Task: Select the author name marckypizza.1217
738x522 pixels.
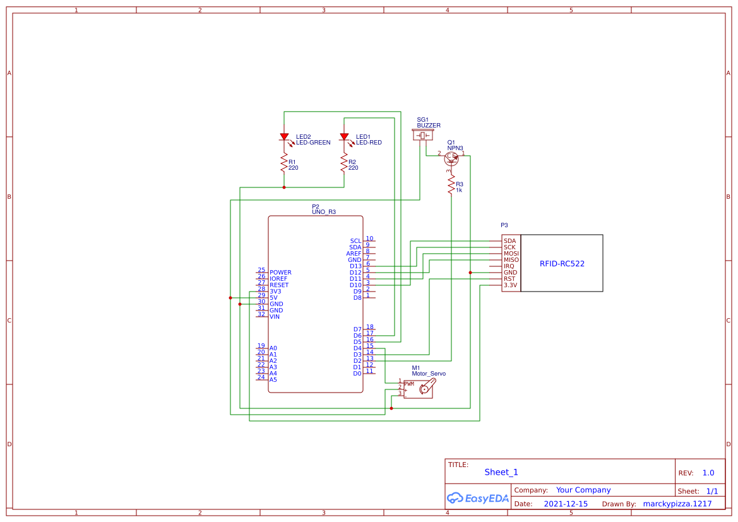Action: click(x=677, y=504)
